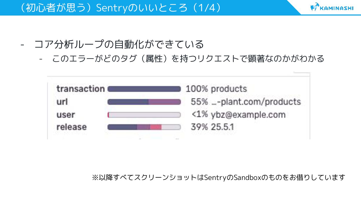Click the 25.5.1 release value
This screenshot has width=361, height=203.
222,127
